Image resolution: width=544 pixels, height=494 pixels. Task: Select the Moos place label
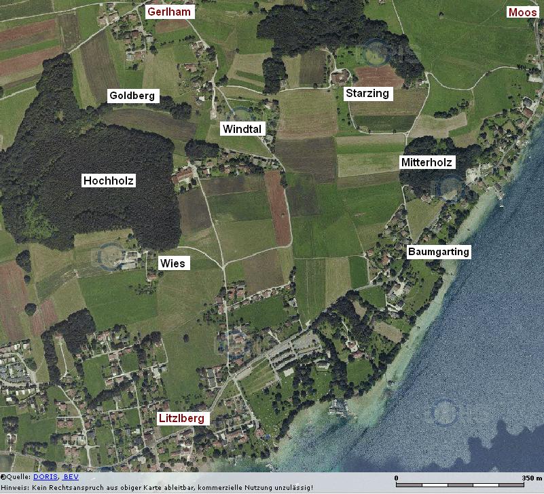point(523,12)
